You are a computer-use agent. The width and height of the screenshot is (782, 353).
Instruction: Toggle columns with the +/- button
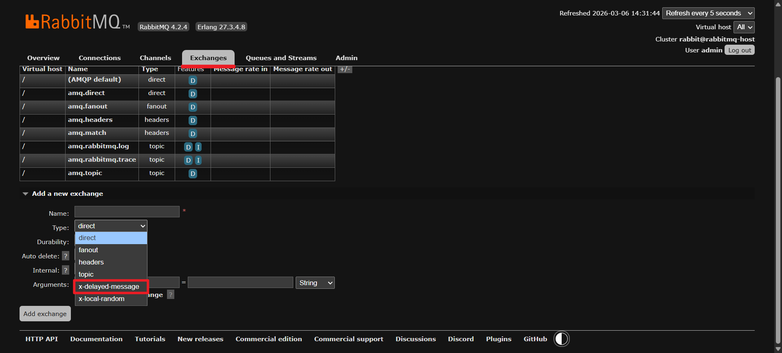click(345, 69)
